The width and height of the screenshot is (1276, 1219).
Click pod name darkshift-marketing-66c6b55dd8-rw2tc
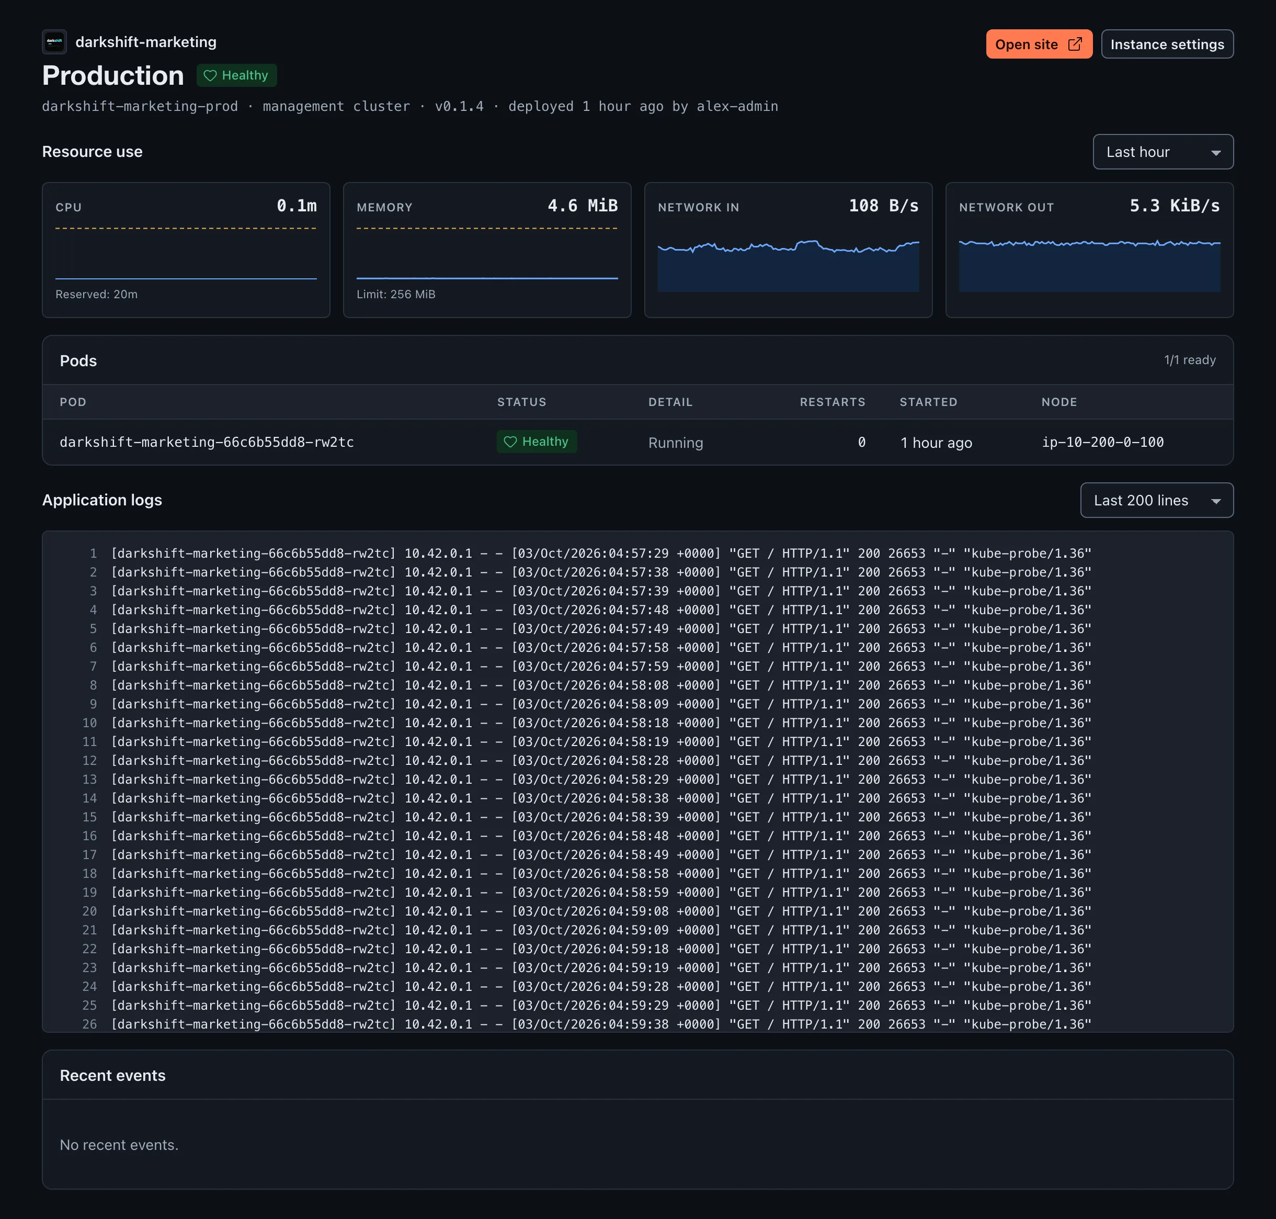[207, 442]
